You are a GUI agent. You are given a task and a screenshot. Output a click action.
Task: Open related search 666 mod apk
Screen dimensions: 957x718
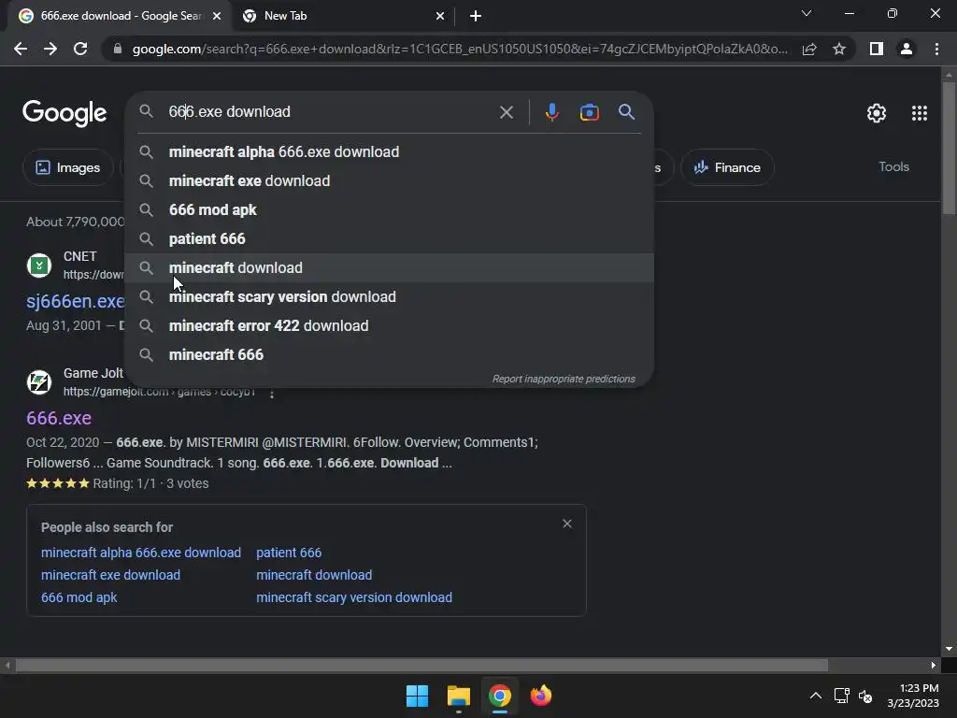(79, 597)
